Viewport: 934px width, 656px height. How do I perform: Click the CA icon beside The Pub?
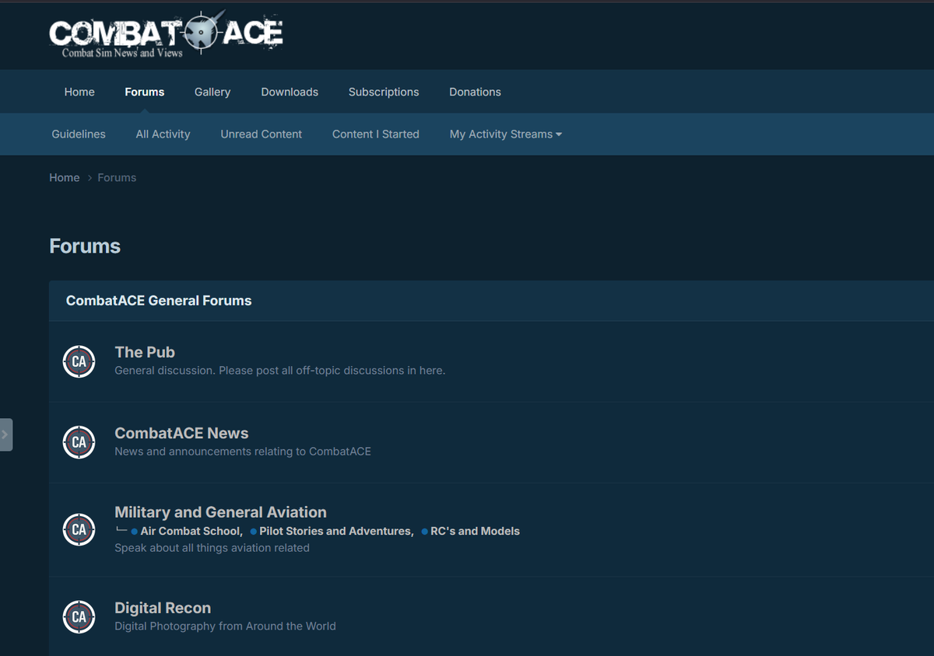pyautogui.click(x=79, y=361)
